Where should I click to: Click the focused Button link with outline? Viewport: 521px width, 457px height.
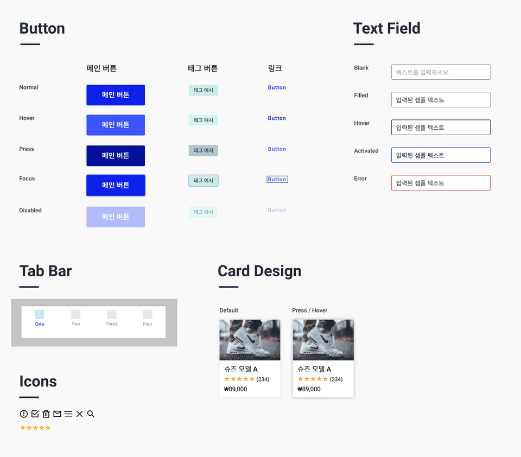pos(277,180)
